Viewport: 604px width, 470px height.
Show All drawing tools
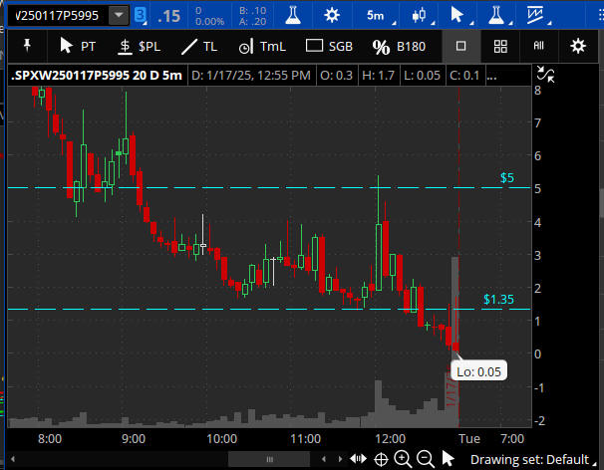click(539, 46)
